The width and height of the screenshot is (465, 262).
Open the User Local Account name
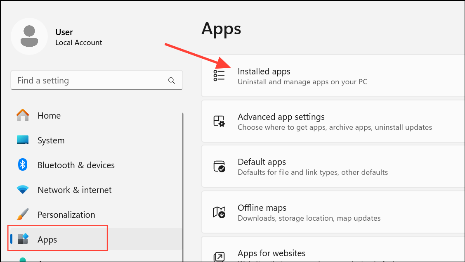78,37
